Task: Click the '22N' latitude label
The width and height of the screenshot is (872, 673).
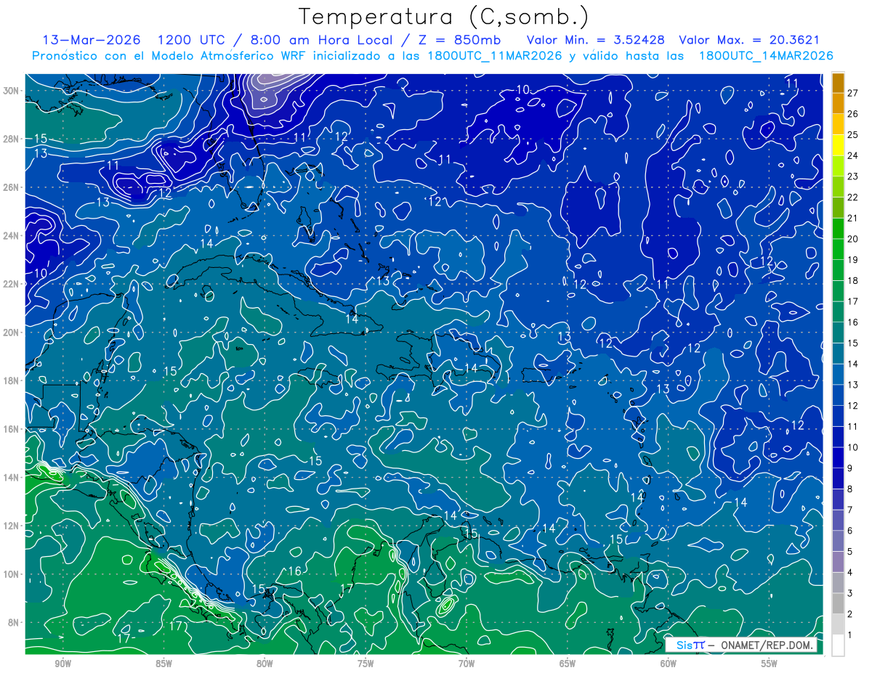Action: pyautogui.click(x=10, y=284)
